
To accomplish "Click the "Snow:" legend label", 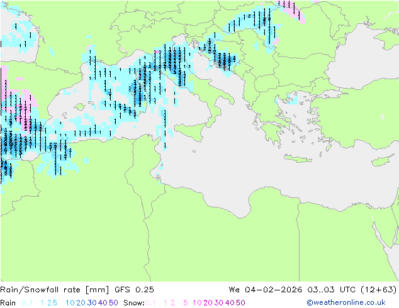I will point(134,303).
